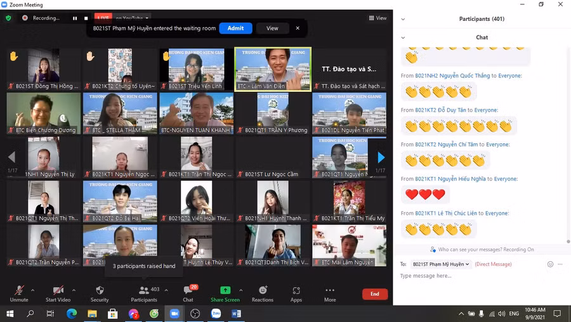Expand arrow next to Participants button
Image resolution: width=571 pixels, height=322 pixels.
click(166, 290)
